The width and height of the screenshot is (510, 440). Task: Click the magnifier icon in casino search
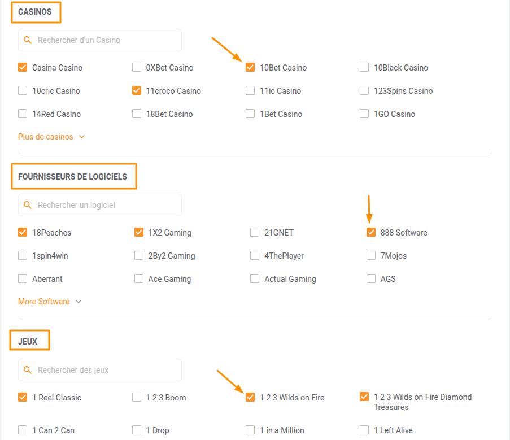28,40
